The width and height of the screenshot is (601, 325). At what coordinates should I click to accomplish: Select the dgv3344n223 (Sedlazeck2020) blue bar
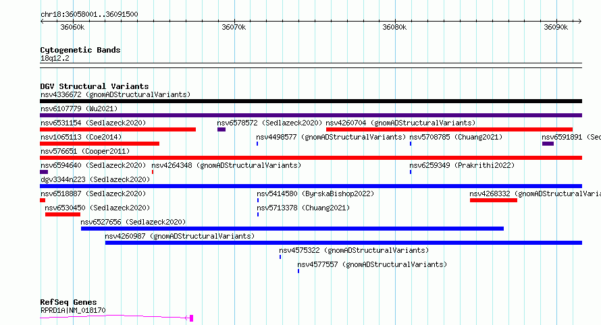(x=311, y=186)
